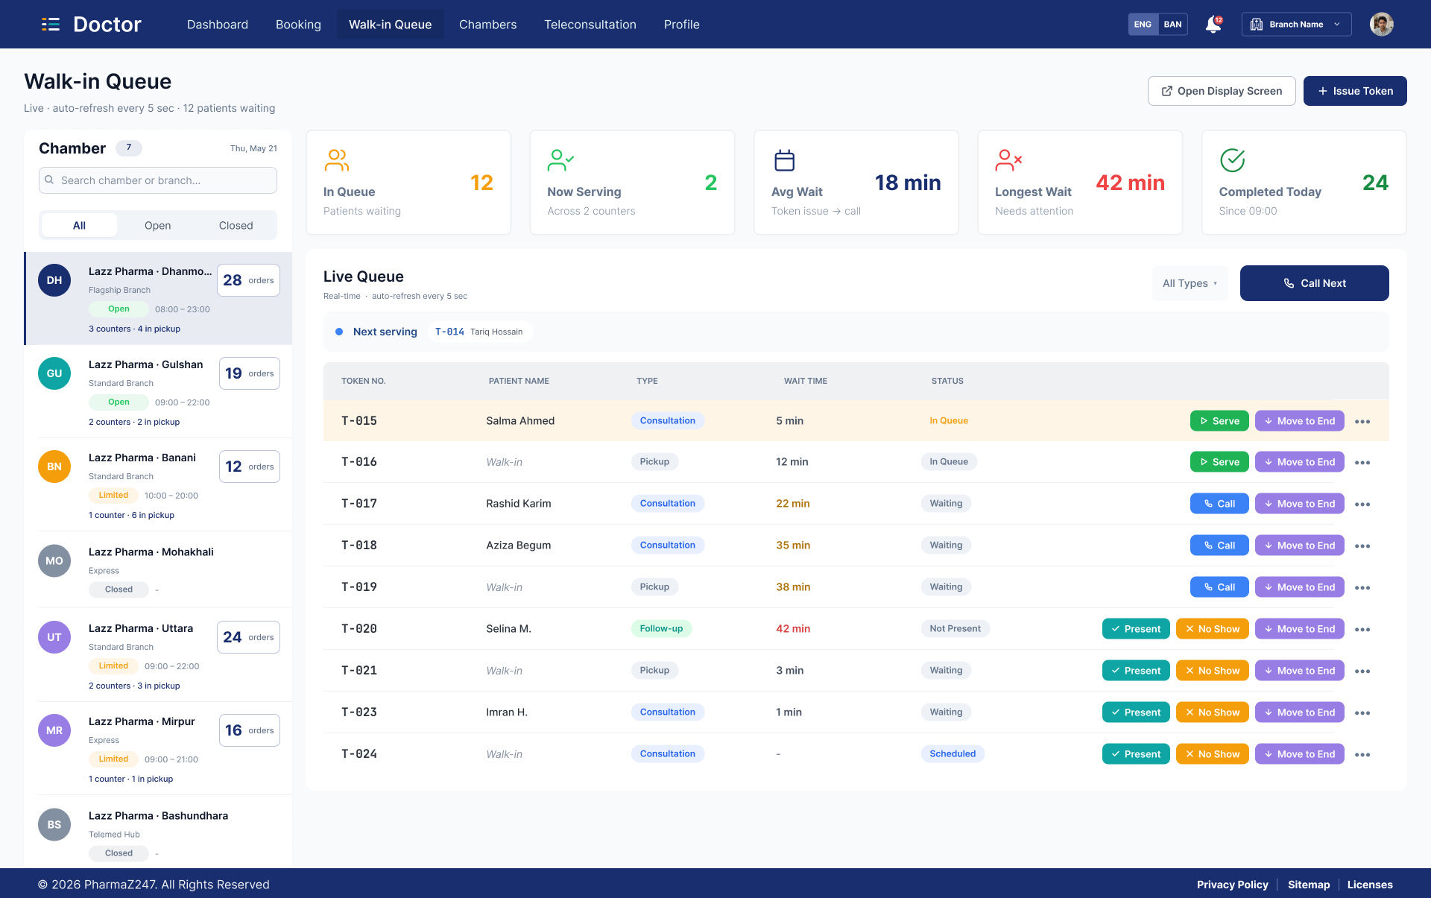
Task: Open more options for token T-016
Action: (1362, 463)
